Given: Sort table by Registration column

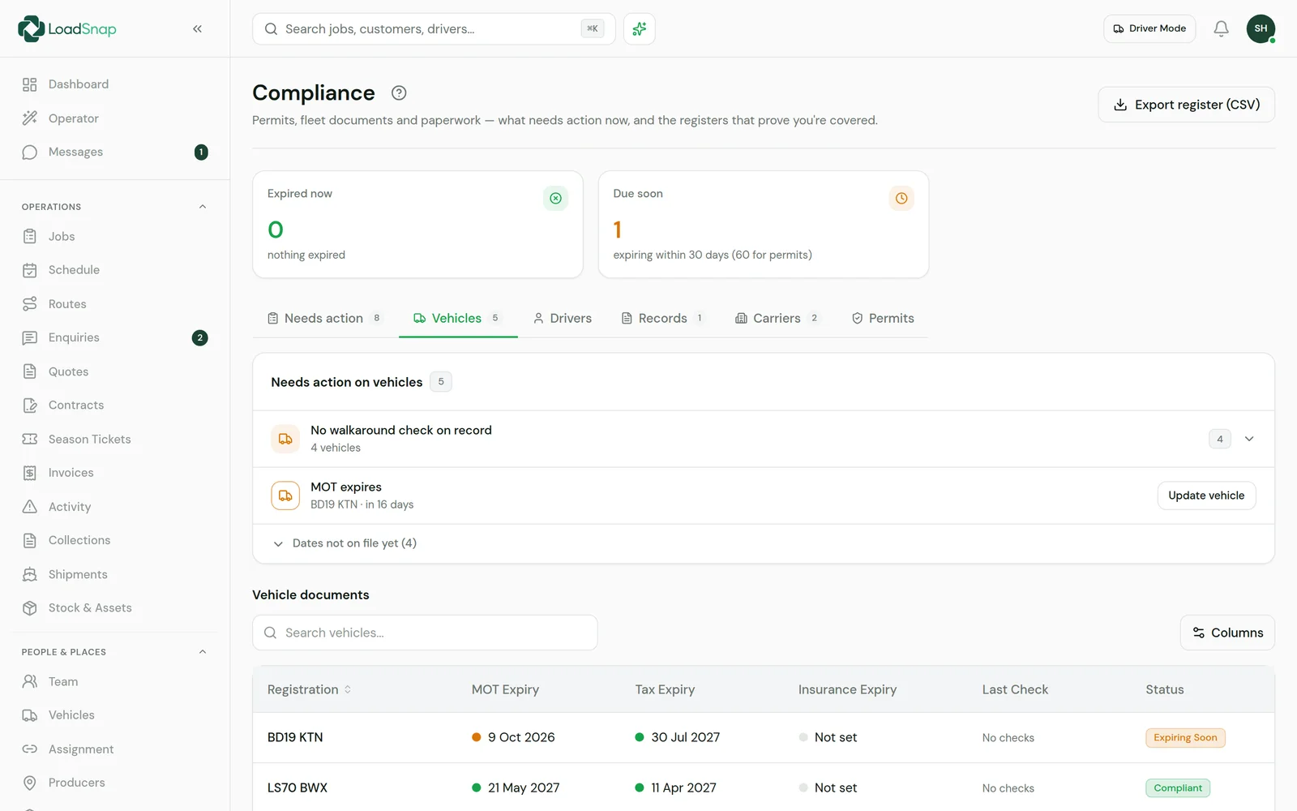Looking at the screenshot, I should [309, 689].
